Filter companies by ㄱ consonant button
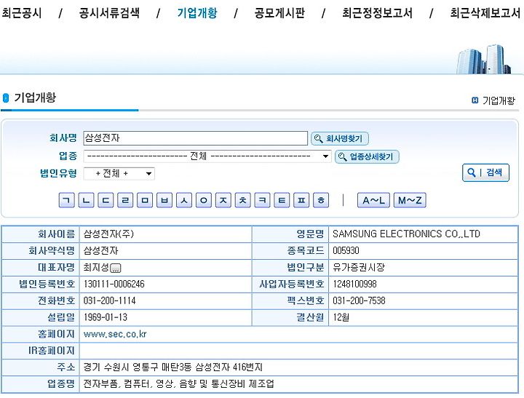 66,200
